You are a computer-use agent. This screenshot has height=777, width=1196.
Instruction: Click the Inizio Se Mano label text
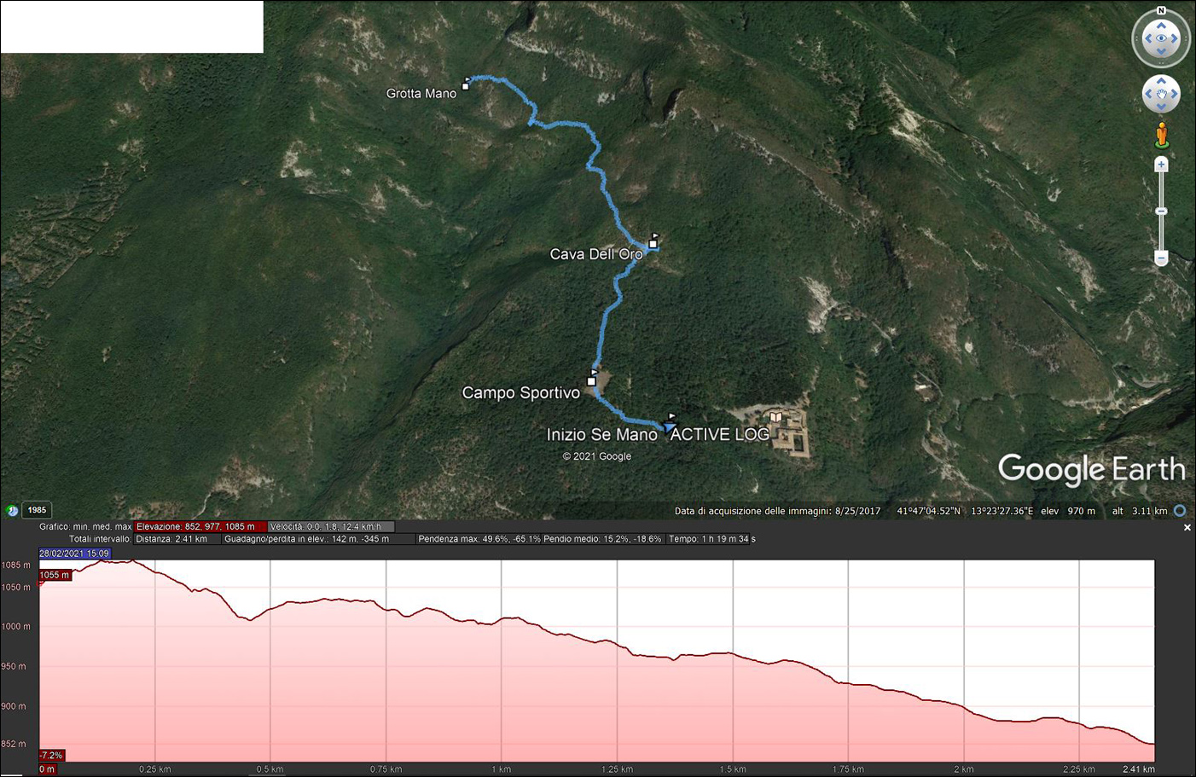602,435
